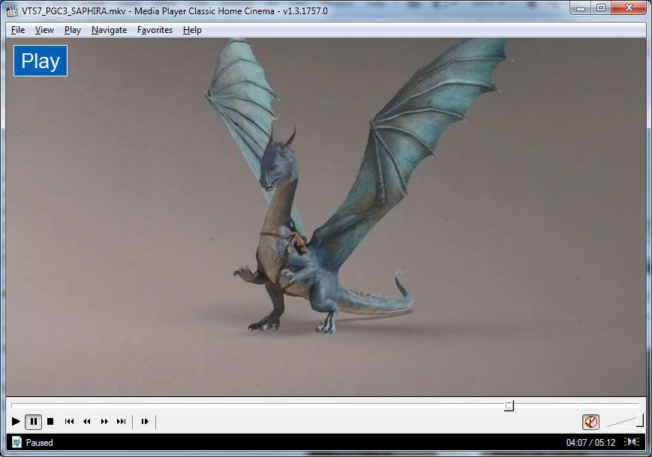652x457 pixels.
Task: Click the status bar file icon
Action: [17, 443]
